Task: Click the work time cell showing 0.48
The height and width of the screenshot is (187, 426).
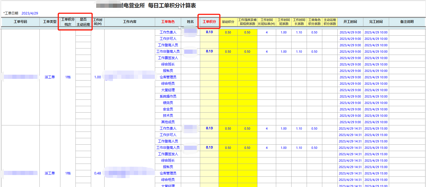Action: (x=98, y=173)
